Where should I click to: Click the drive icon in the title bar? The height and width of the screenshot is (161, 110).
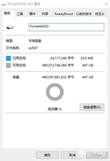(4, 4)
